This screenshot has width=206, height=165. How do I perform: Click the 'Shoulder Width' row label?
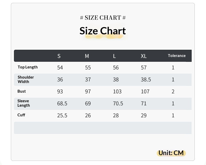pyautogui.click(x=26, y=79)
